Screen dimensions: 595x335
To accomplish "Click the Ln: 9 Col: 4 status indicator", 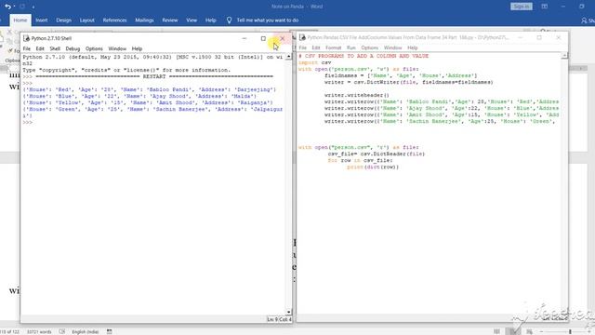I will (x=279, y=319).
